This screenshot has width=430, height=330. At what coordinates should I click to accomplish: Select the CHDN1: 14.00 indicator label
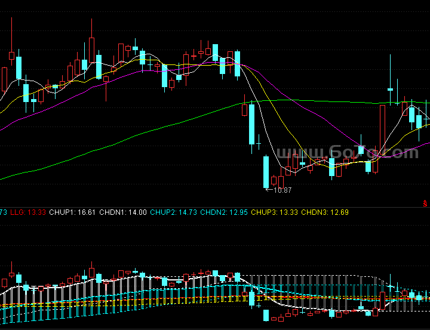pyautogui.click(x=123, y=212)
